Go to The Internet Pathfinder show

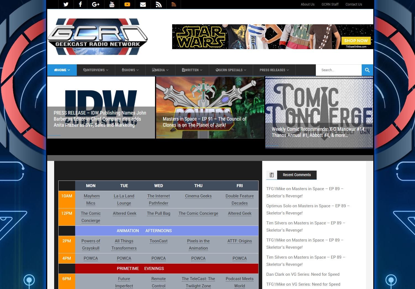click(159, 200)
